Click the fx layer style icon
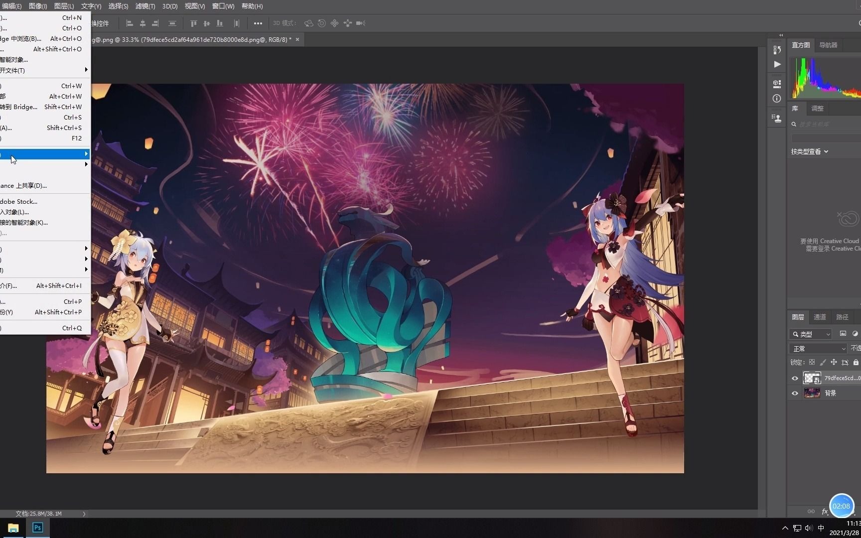The height and width of the screenshot is (538, 861). [825, 512]
